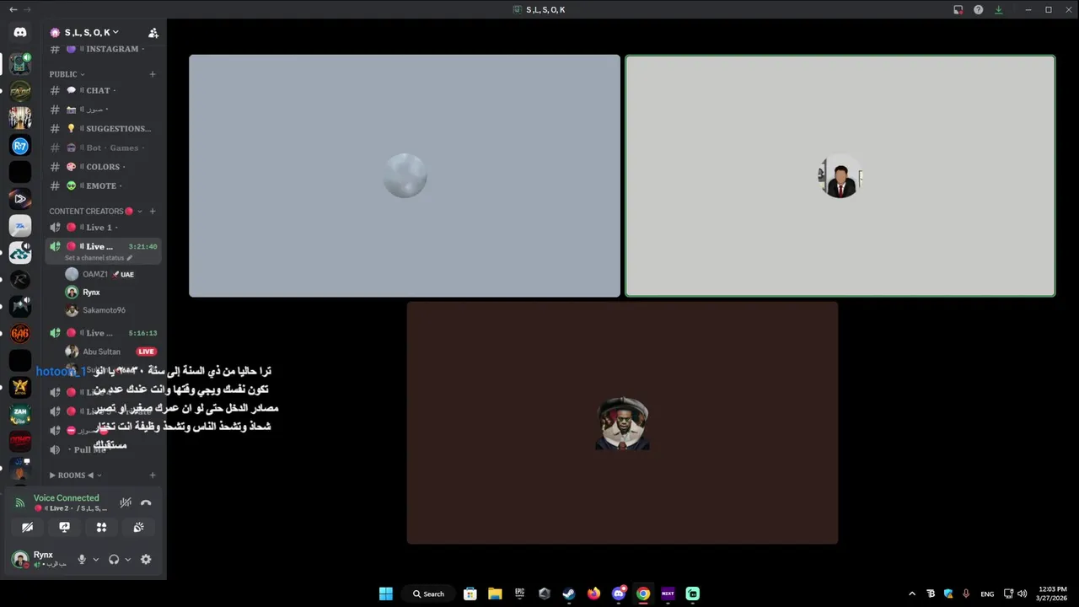Show hidden system tray icons chevron
Image resolution: width=1079 pixels, height=607 pixels.
[x=912, y=594]
